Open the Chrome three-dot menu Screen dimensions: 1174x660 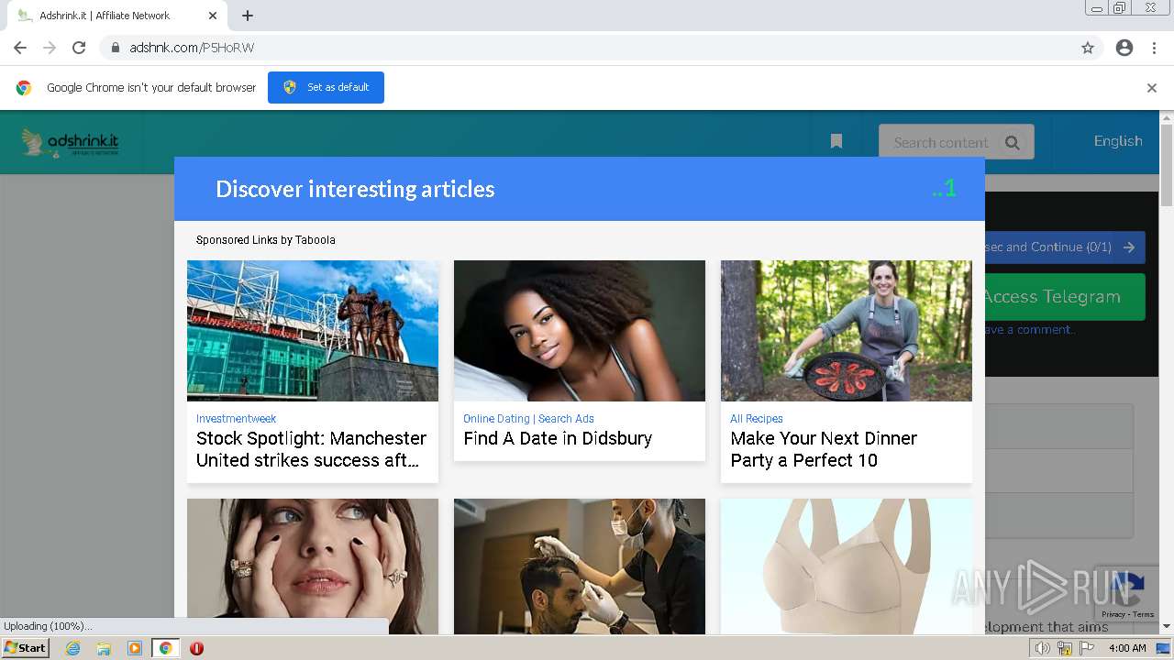[1154, 48]
